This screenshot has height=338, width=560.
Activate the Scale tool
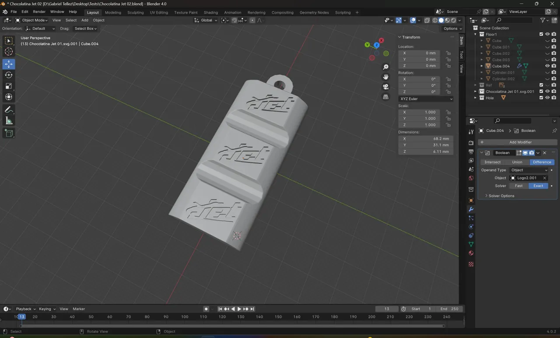click(x=9, y=86)
